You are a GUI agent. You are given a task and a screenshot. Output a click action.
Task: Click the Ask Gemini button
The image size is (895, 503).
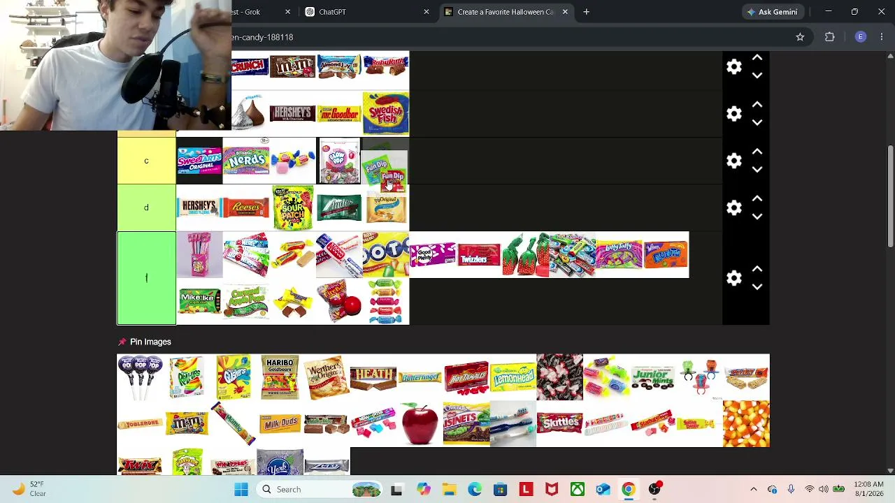point(772,12)
